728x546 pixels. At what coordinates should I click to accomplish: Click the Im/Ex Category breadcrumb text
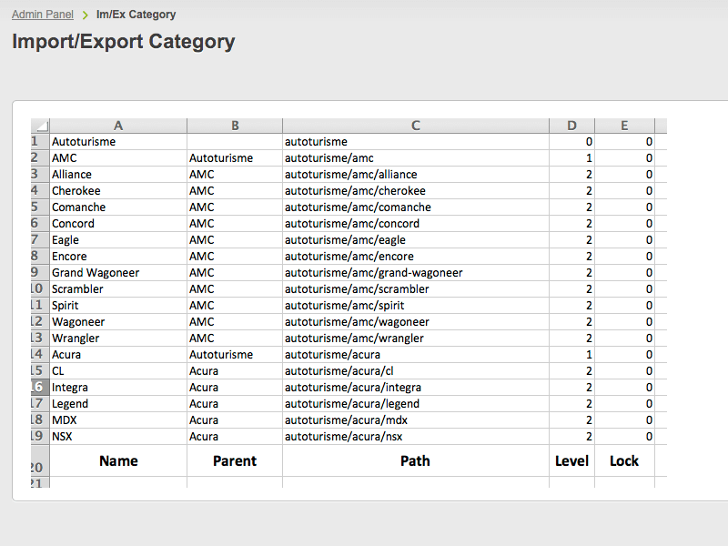point(136,15)
